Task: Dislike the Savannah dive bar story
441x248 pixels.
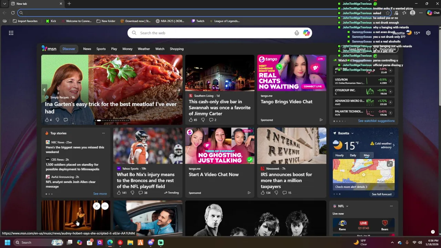Action: point(203,120)
